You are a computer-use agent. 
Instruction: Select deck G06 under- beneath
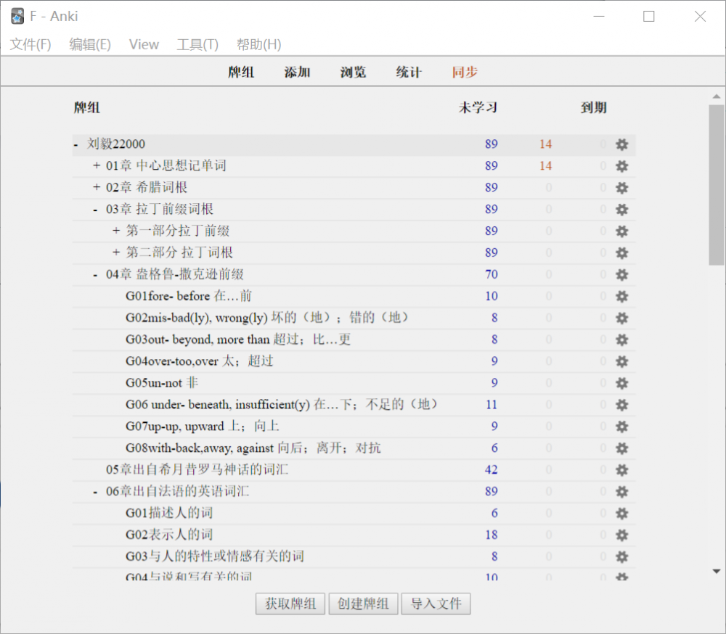click(282, 405)
